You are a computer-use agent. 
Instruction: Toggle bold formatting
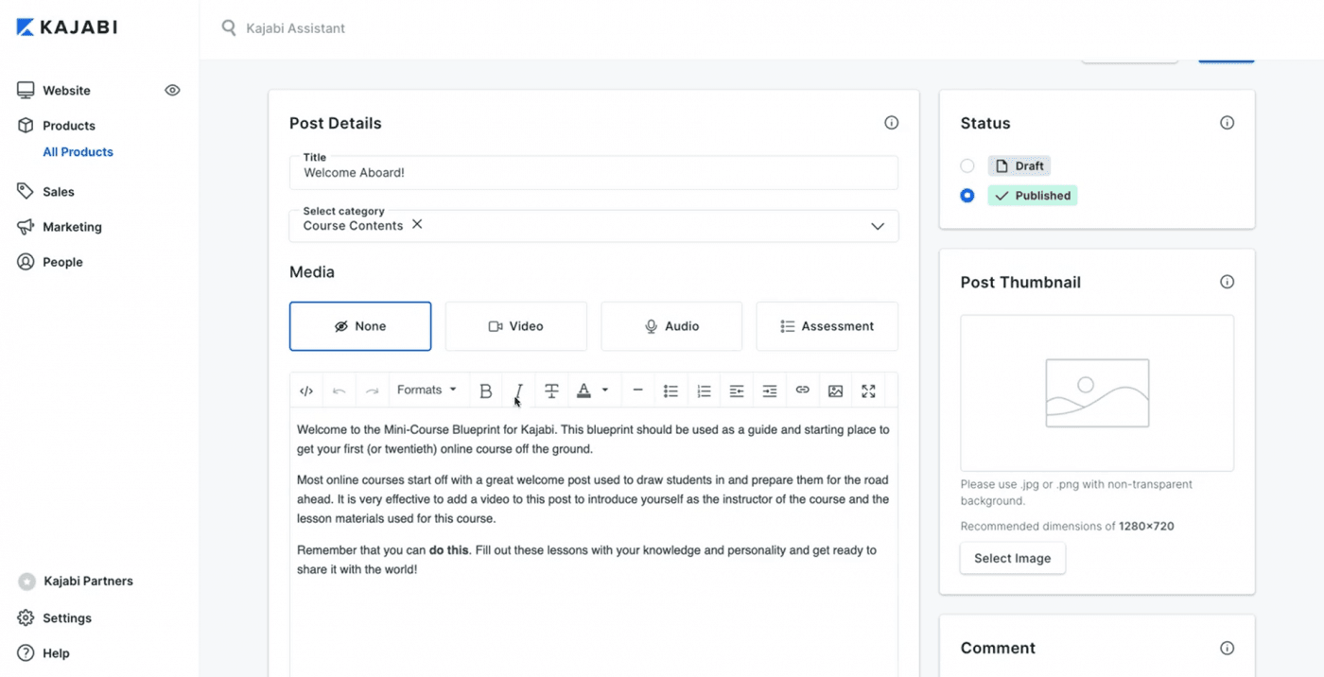tap(486, 391)
